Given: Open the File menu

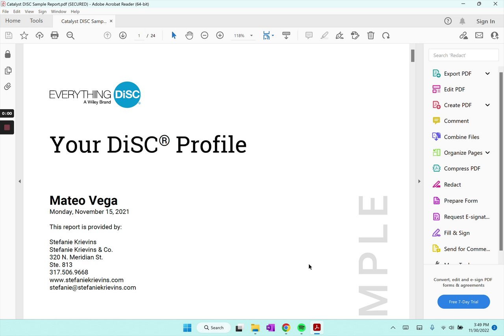Looking at the screenshot, I should point(6,11).
